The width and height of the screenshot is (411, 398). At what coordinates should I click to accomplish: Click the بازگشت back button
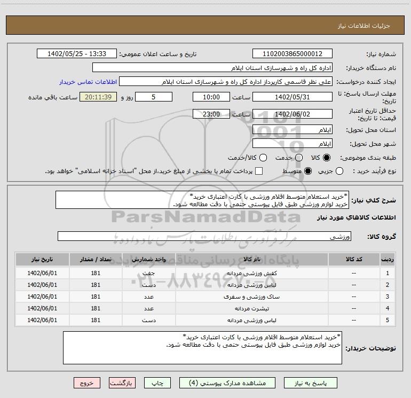(122, 383)
